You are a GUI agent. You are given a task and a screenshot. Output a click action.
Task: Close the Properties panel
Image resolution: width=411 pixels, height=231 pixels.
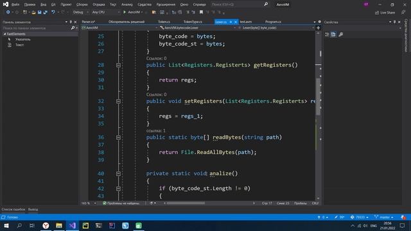(x=399, y=22)
